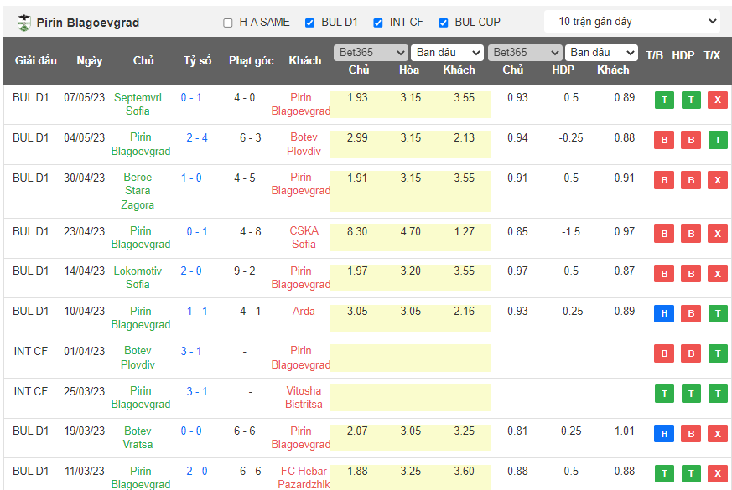This screenshot has width=732, height=490.
Task: Click green T/X badge in Botev Plovdiv 04/05/23 row
Action: click(x=717, y=140)
